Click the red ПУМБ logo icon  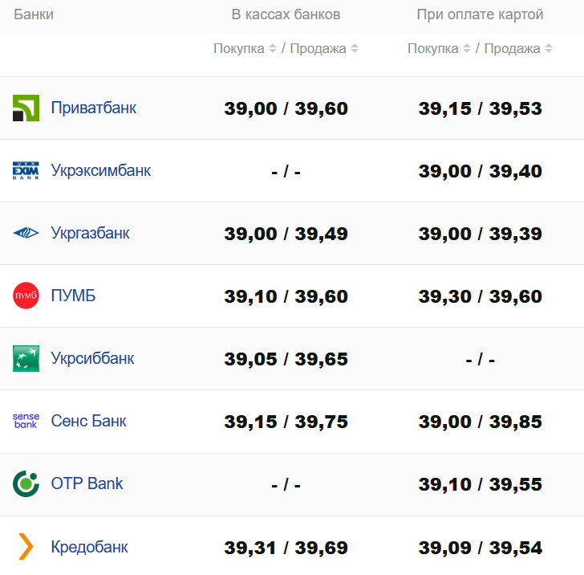pyautogui.click(x=26, y=296)
